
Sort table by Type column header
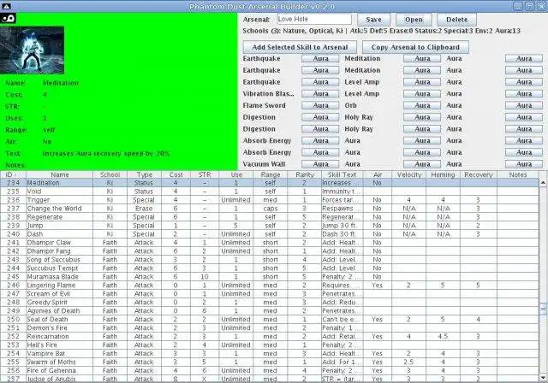coord(145,174)
